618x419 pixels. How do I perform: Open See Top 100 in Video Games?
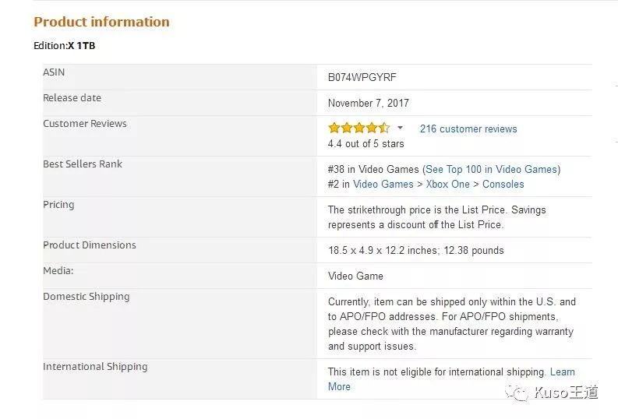tap(491, 170)
